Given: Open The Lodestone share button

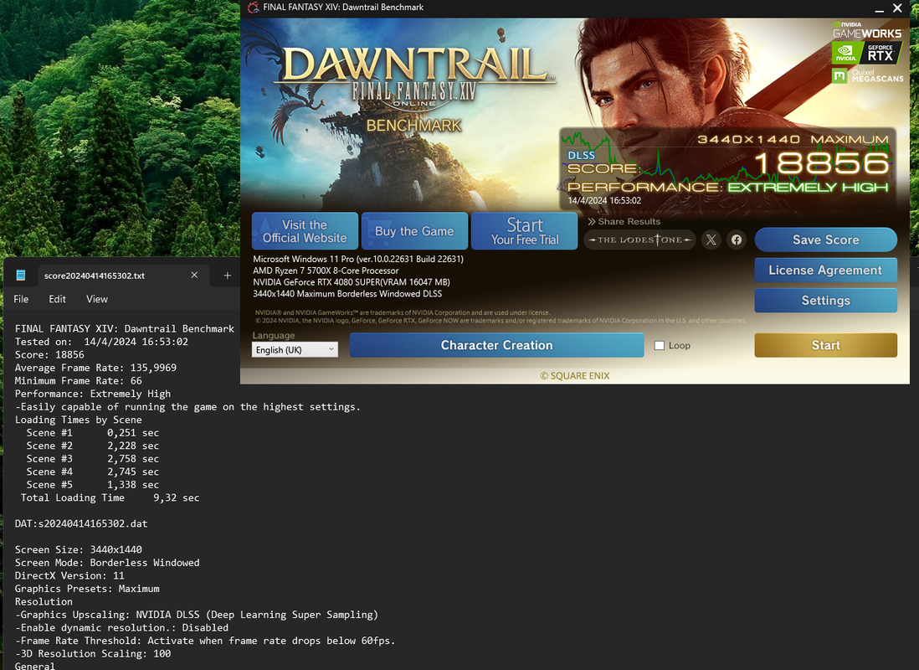Looking at the screenshot, I should click(x=639, y=240).
